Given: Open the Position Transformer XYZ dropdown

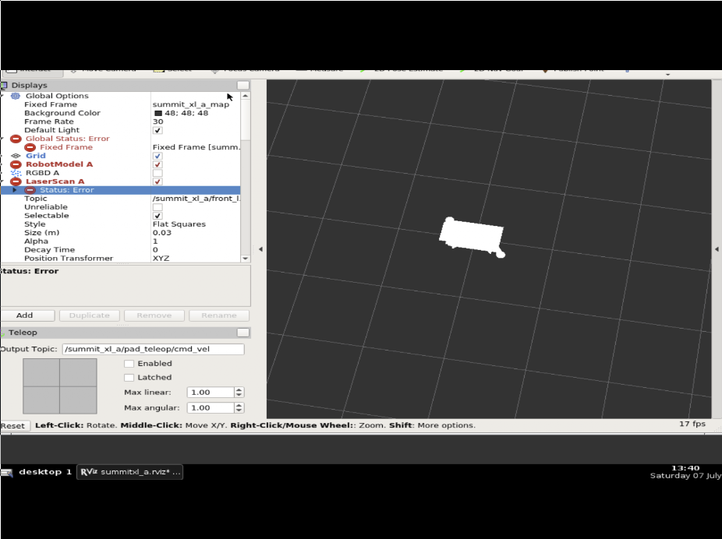Looking at the screenshot, I should tap(196, 258).
